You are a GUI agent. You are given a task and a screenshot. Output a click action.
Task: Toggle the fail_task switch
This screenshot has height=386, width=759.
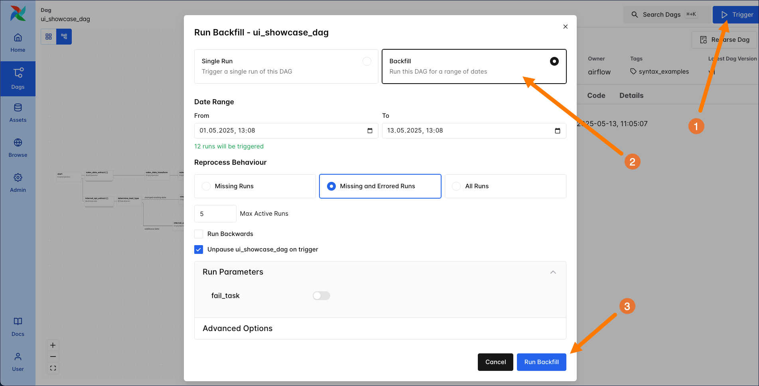(321, 296)
